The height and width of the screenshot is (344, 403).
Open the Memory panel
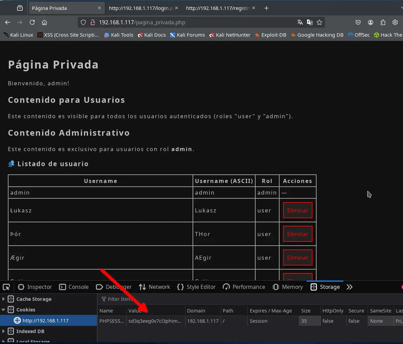[288, 287]
